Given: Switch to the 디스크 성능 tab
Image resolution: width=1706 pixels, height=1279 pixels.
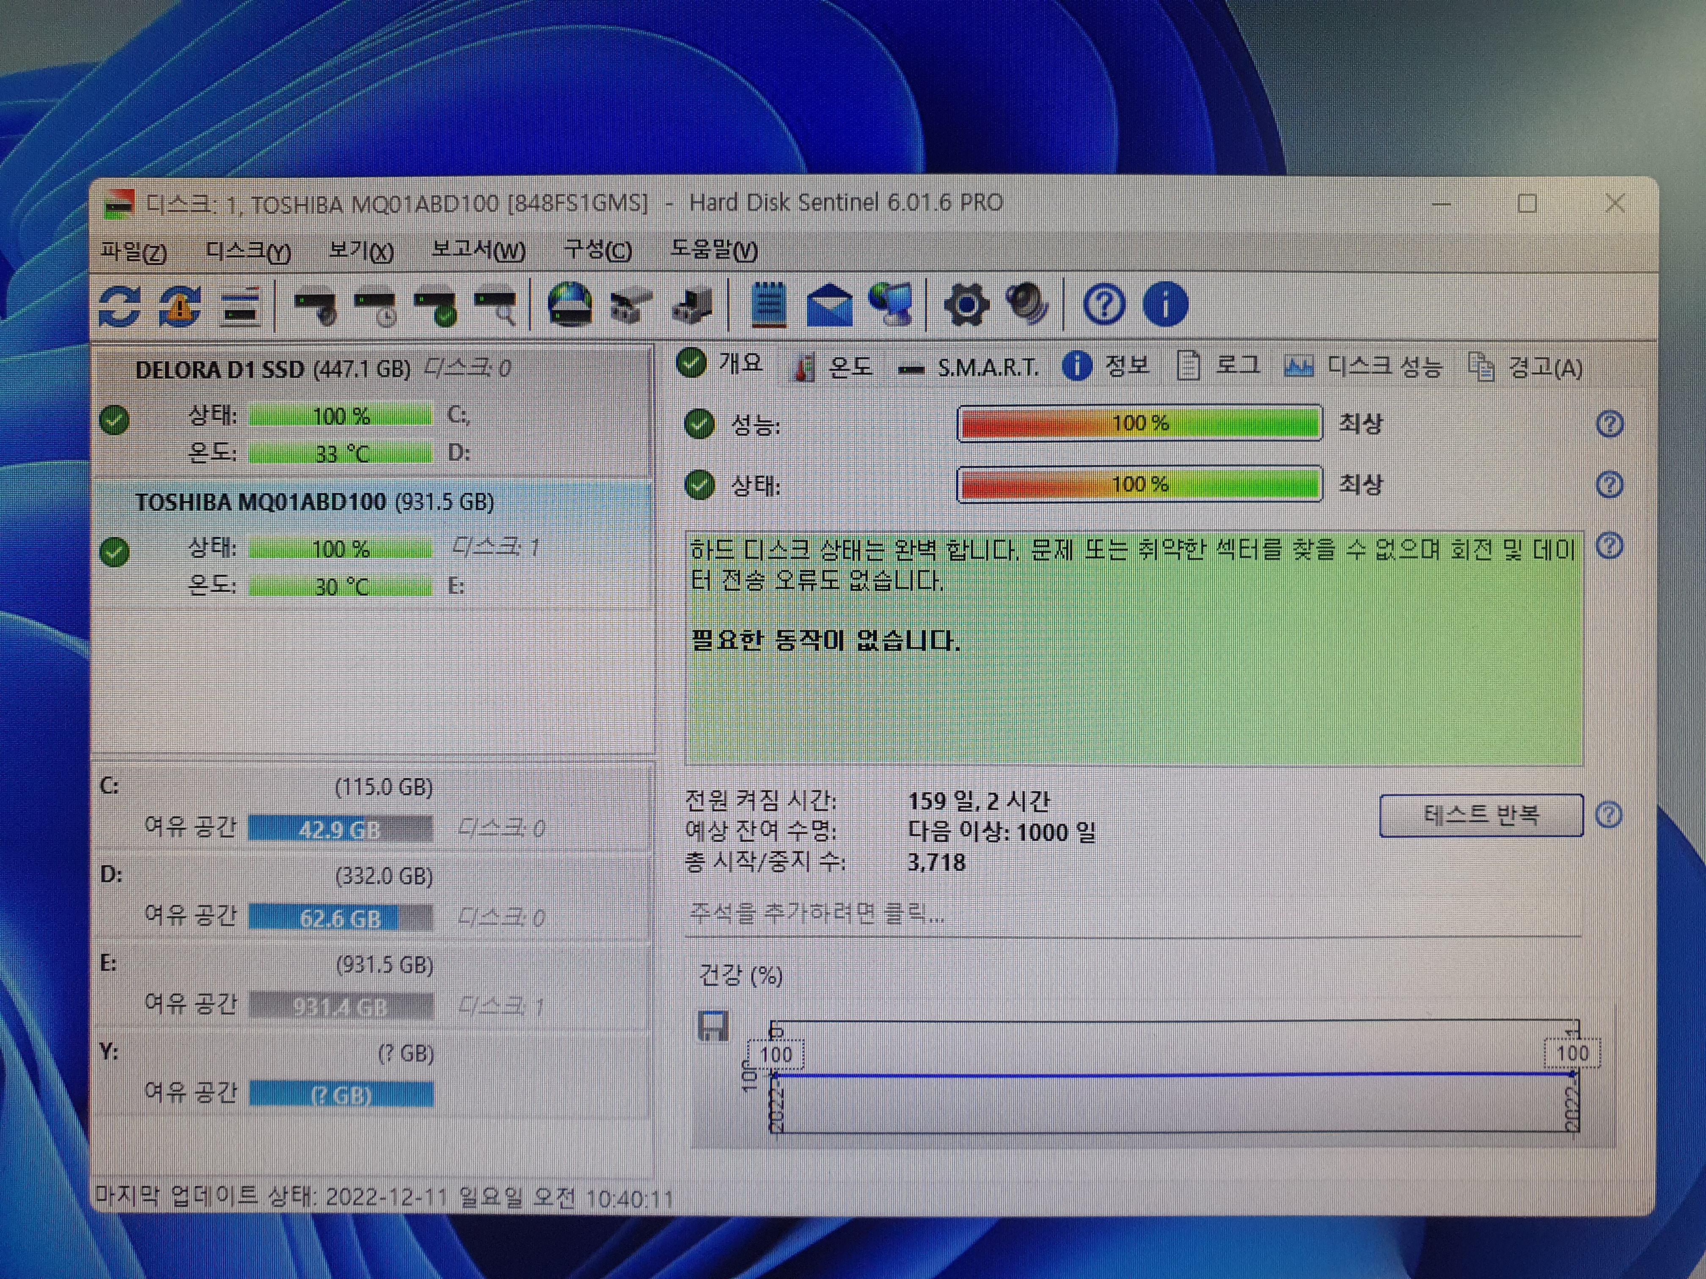Looking at the screenshot, I should click(x=1363, y=367).
